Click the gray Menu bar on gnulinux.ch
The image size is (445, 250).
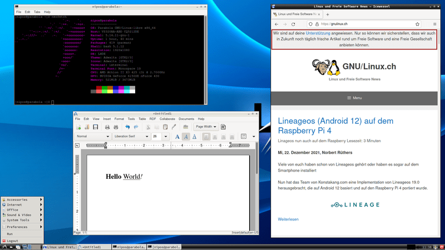(x=354, y=98)
